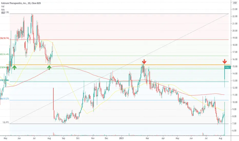
Task: Select the 1(6.97) Fibonacci level label
Action: (6, 122)
